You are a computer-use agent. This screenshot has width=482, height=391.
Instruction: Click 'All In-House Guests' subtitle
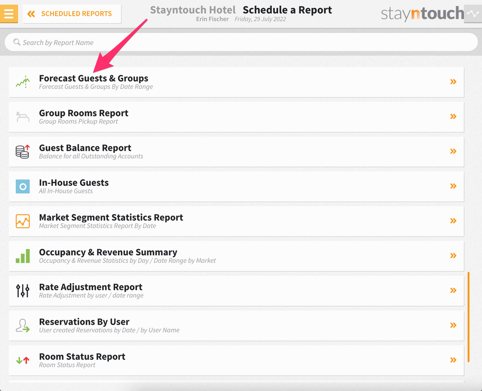66,191
